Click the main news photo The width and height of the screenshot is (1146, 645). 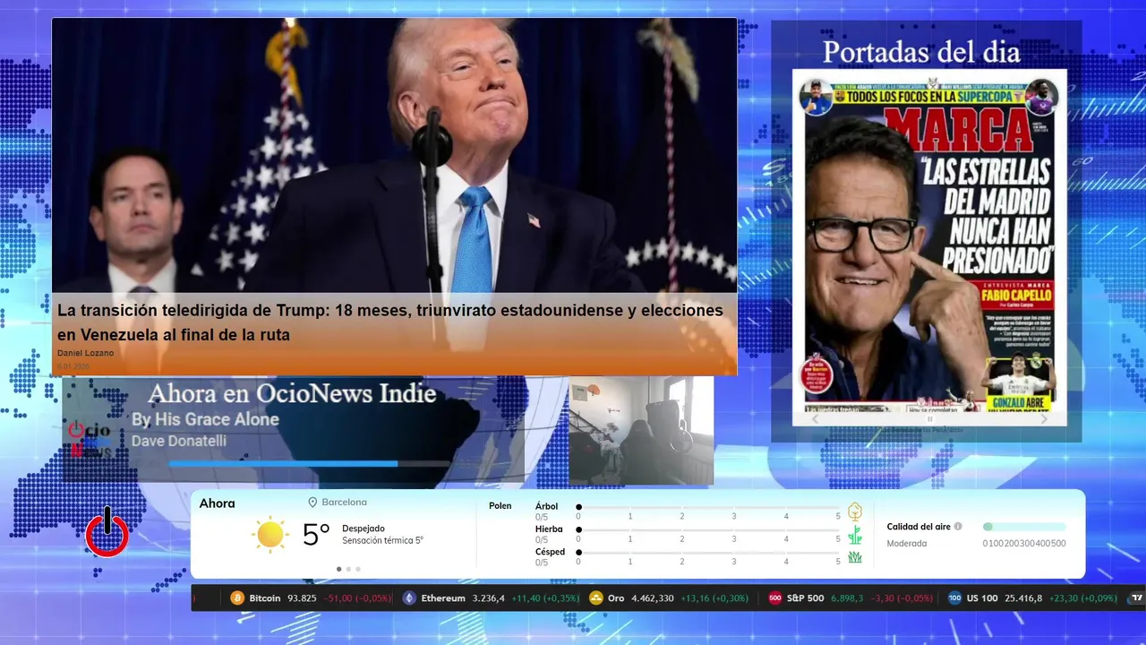394,157
